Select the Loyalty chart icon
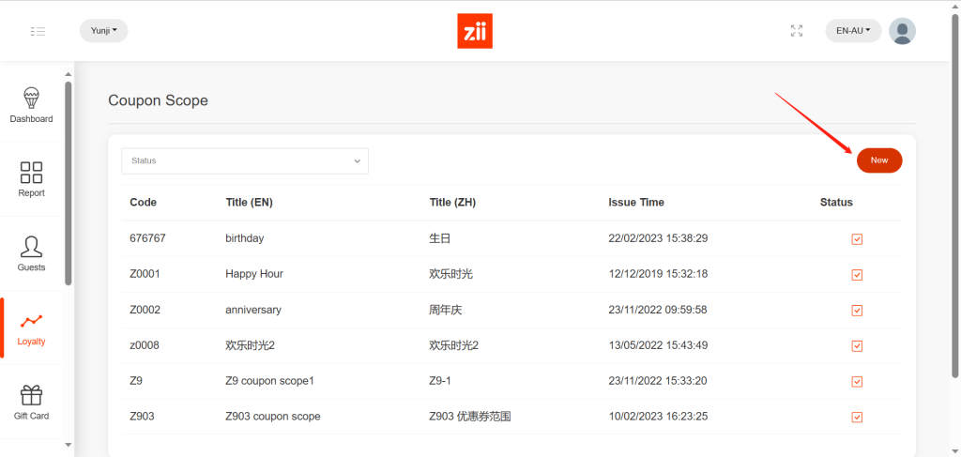Viewport: 961px width, 457px height. pos(31,321)
